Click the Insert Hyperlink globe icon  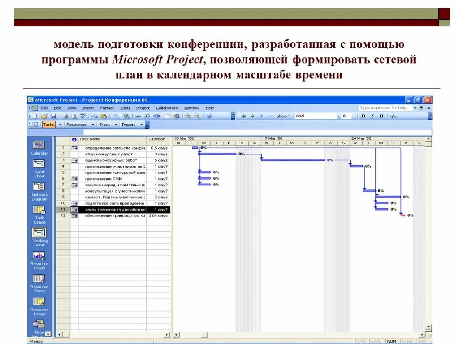coord(126,116)
